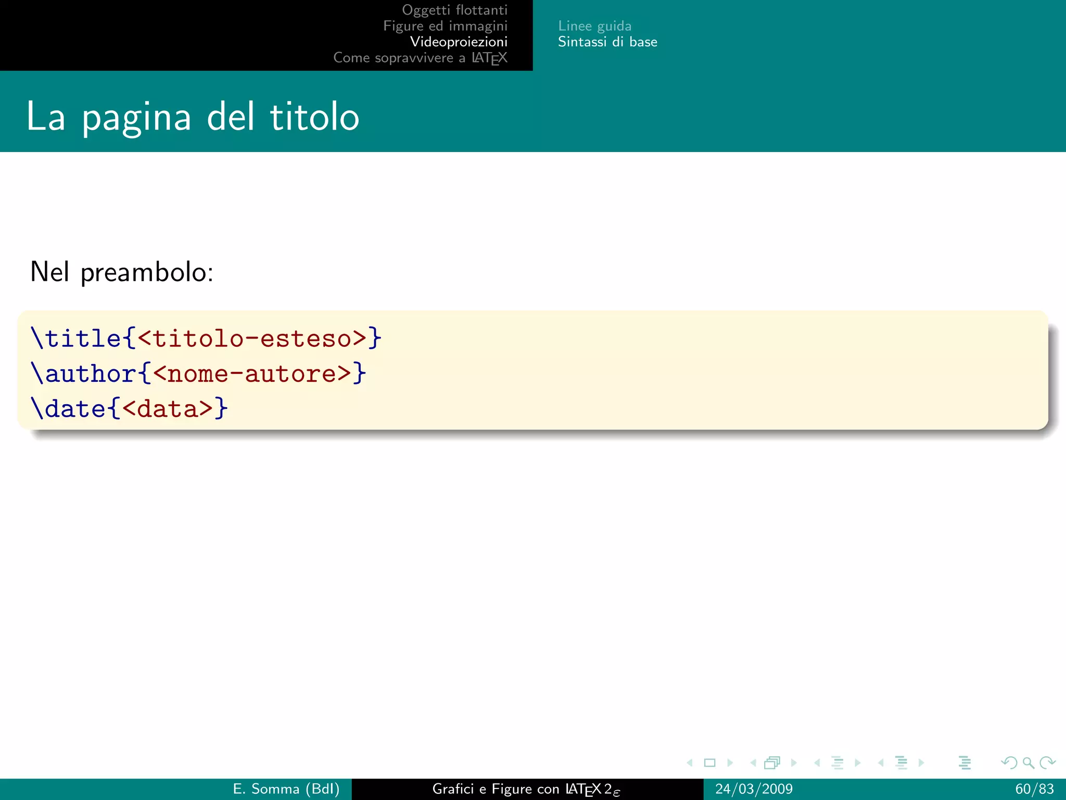Go to the next frame arrow
The image size is (1066, 800).
pos(794,763)
